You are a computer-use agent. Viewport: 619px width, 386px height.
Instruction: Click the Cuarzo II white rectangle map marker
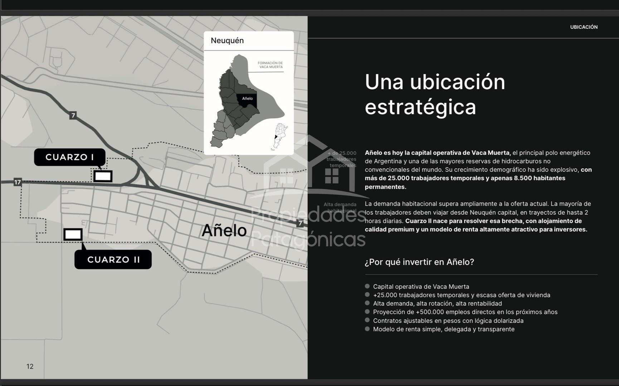click(x=73, y=234)
